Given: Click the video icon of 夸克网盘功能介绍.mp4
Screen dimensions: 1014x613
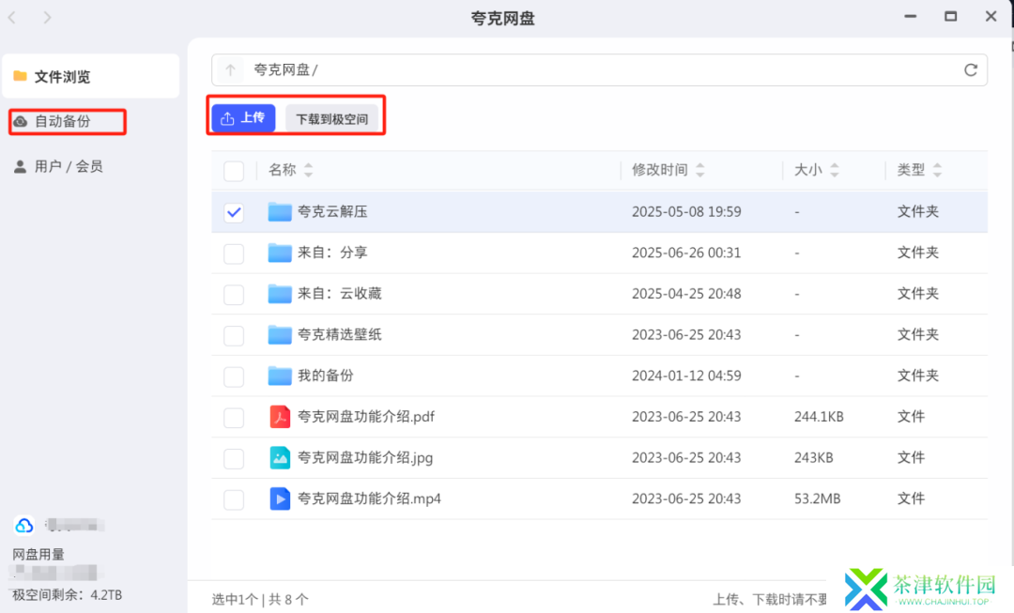Looking at the screenshot, I should pyautogui.click(x=280, y=498).
